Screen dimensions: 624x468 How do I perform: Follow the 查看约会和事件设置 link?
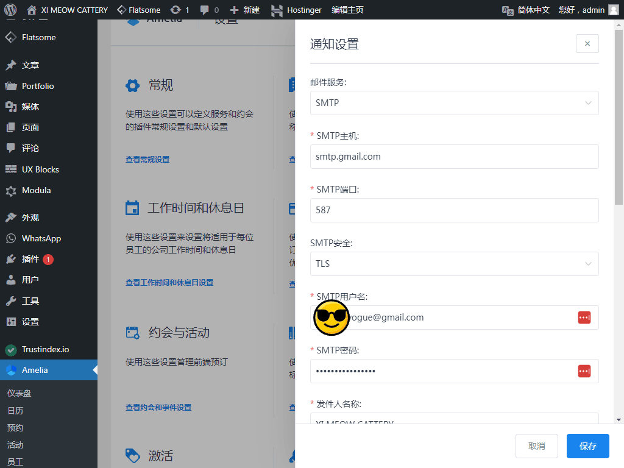pyautogui.click(x=158, y=407)
